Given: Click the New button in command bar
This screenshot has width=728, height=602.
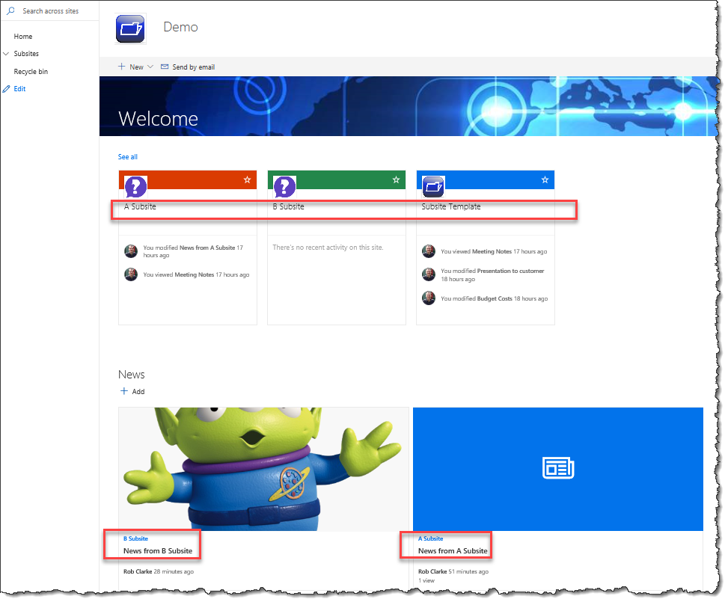Looking at the screenshot, I should point(135,67).
